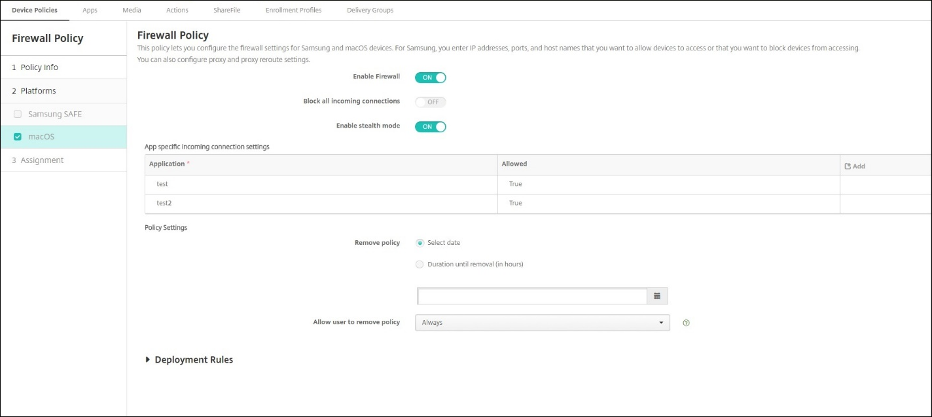Check the Samsung SAFE platform checkbox
The image size is (932, 417).
click(18, 114)
